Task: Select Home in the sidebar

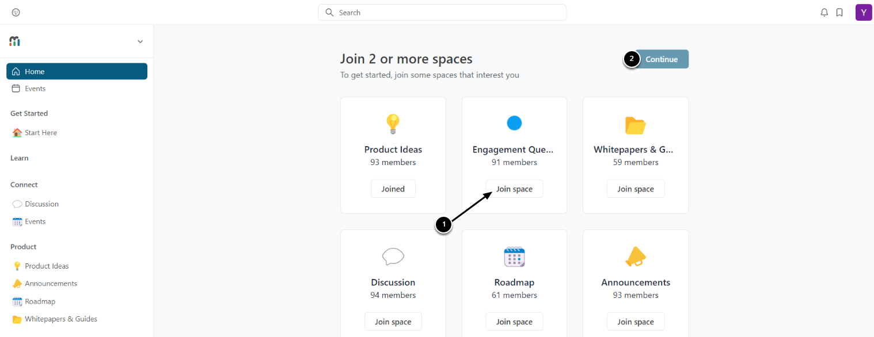Action: (x=77, y=71)
